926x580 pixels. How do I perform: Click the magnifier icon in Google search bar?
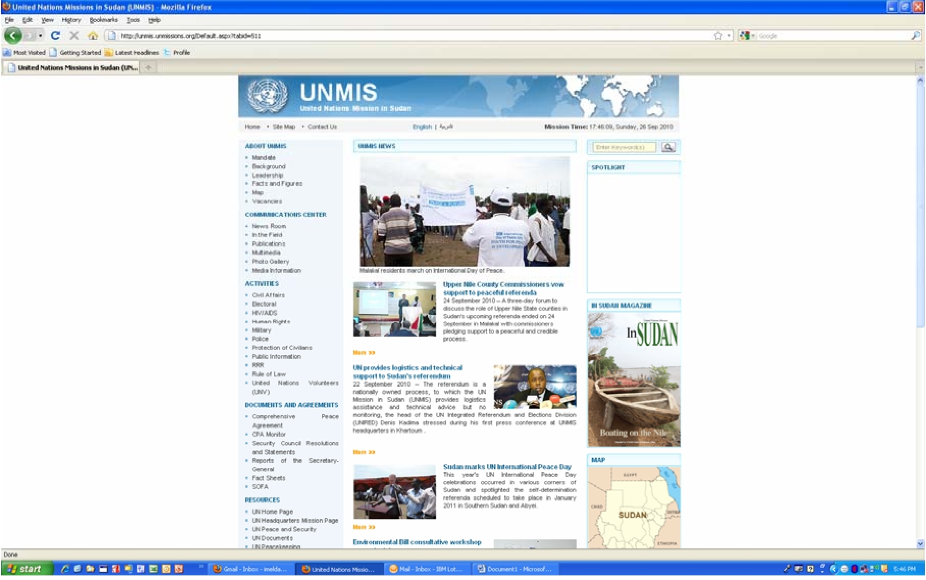(915, 36)
